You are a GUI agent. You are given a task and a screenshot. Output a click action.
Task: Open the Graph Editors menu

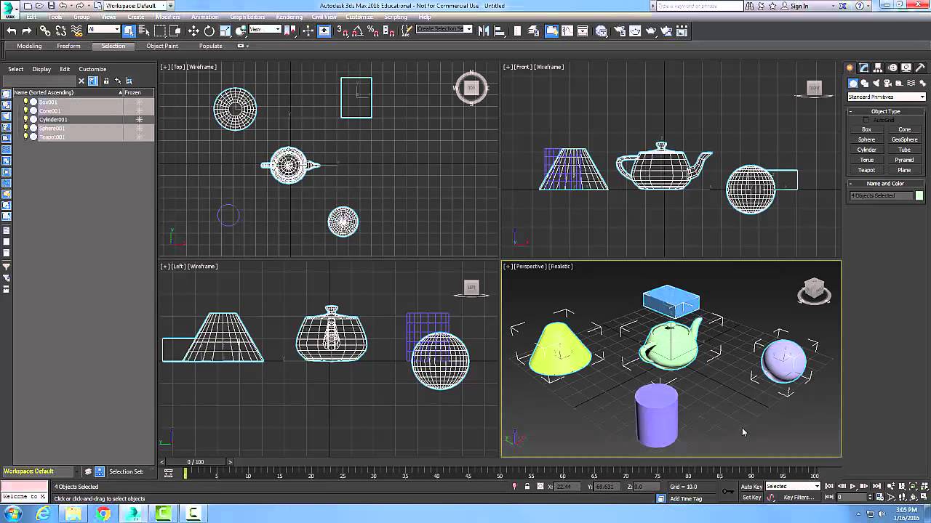pyautogui.click(x=247, y=17)
